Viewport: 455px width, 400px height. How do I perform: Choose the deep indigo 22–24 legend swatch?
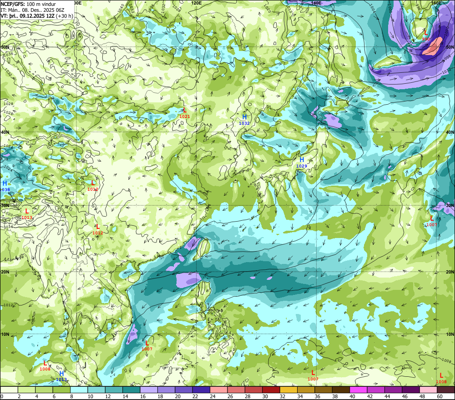[201, 390]
